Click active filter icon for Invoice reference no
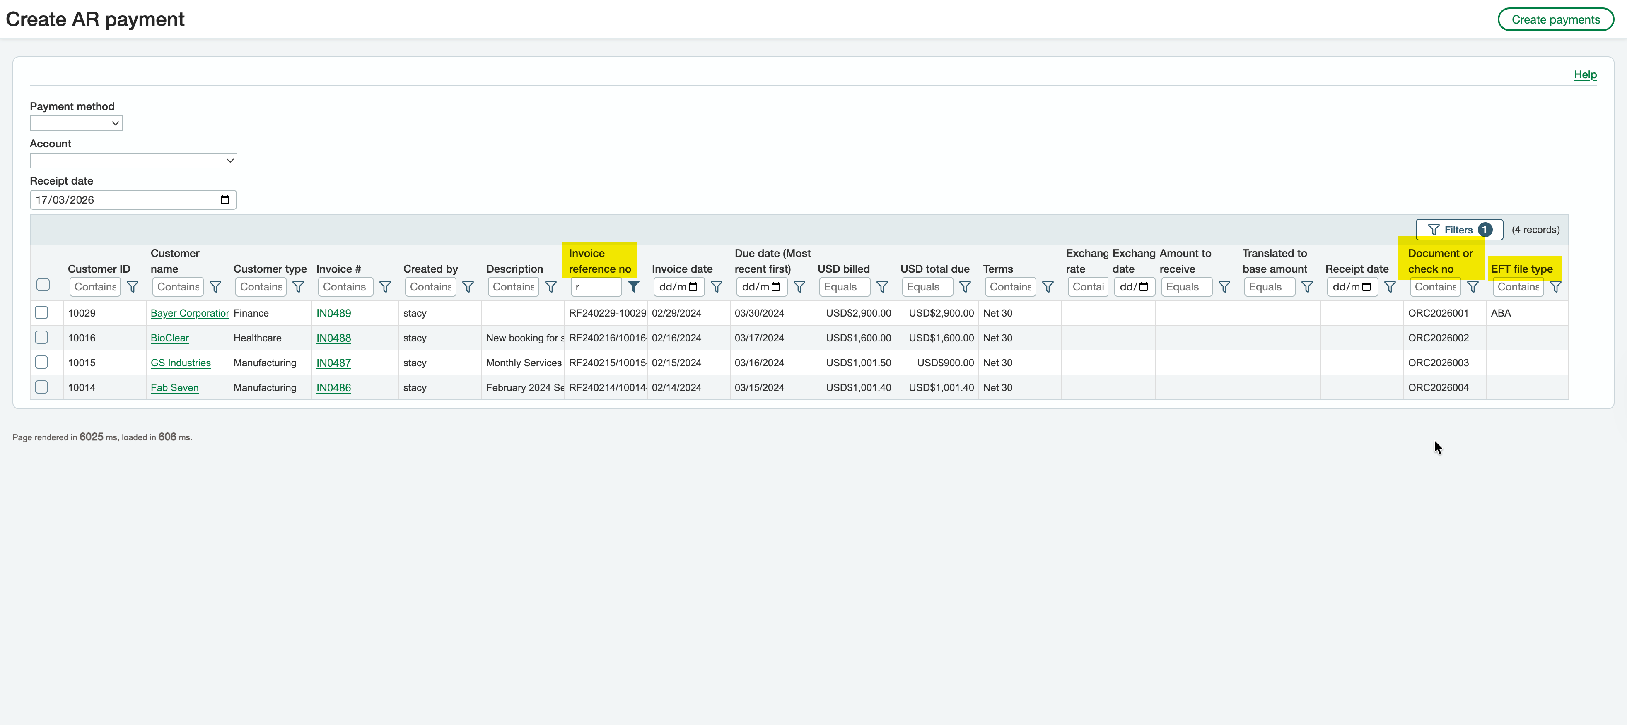The height and width of the screenshot is (725, 1627). [633, 287]
